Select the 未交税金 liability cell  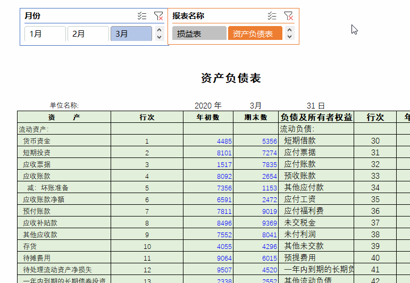(316, 222)
